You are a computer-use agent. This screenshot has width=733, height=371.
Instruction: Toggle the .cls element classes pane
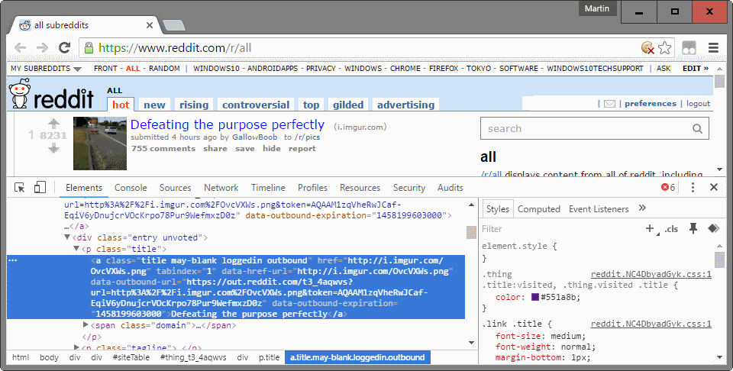(671, 229)
